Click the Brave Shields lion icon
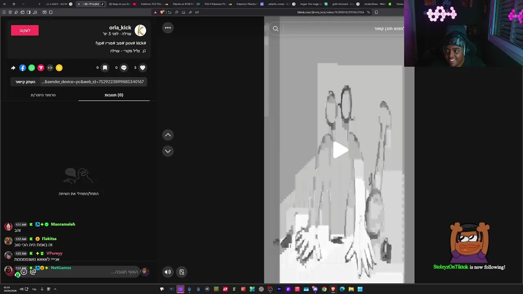Image resolution: width=523 pixels, height=294 pixels. pos(162,12)
